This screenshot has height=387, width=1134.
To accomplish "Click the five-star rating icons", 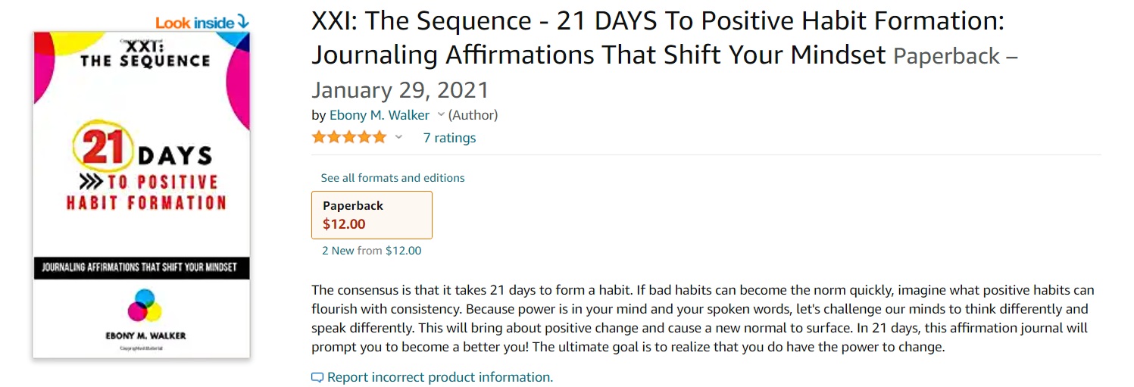I will tap(348, 137).
